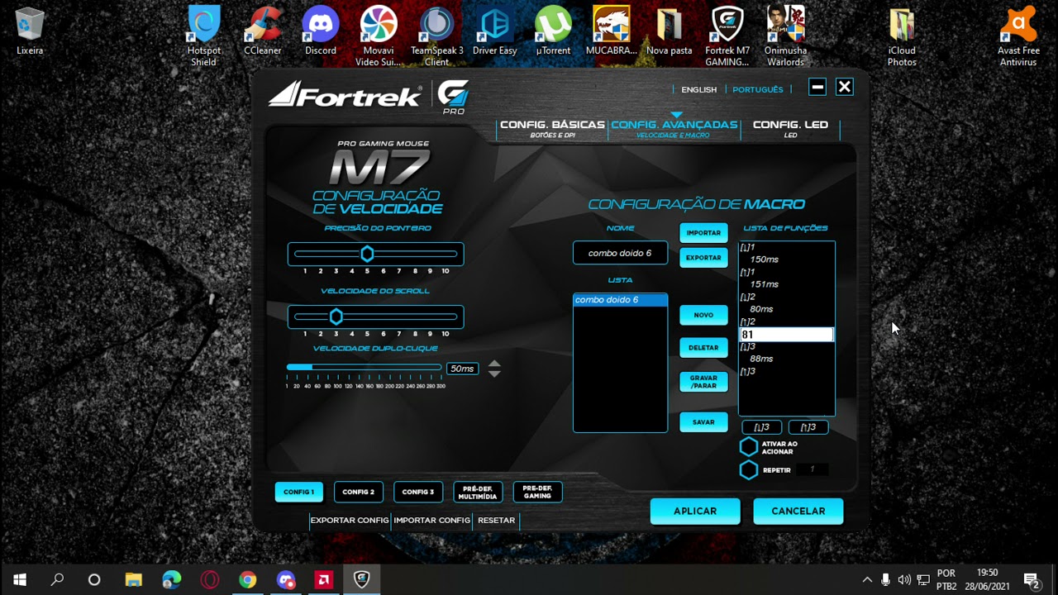Open volume control in system tray
The image size is (1058, 595).
point(904,579)
